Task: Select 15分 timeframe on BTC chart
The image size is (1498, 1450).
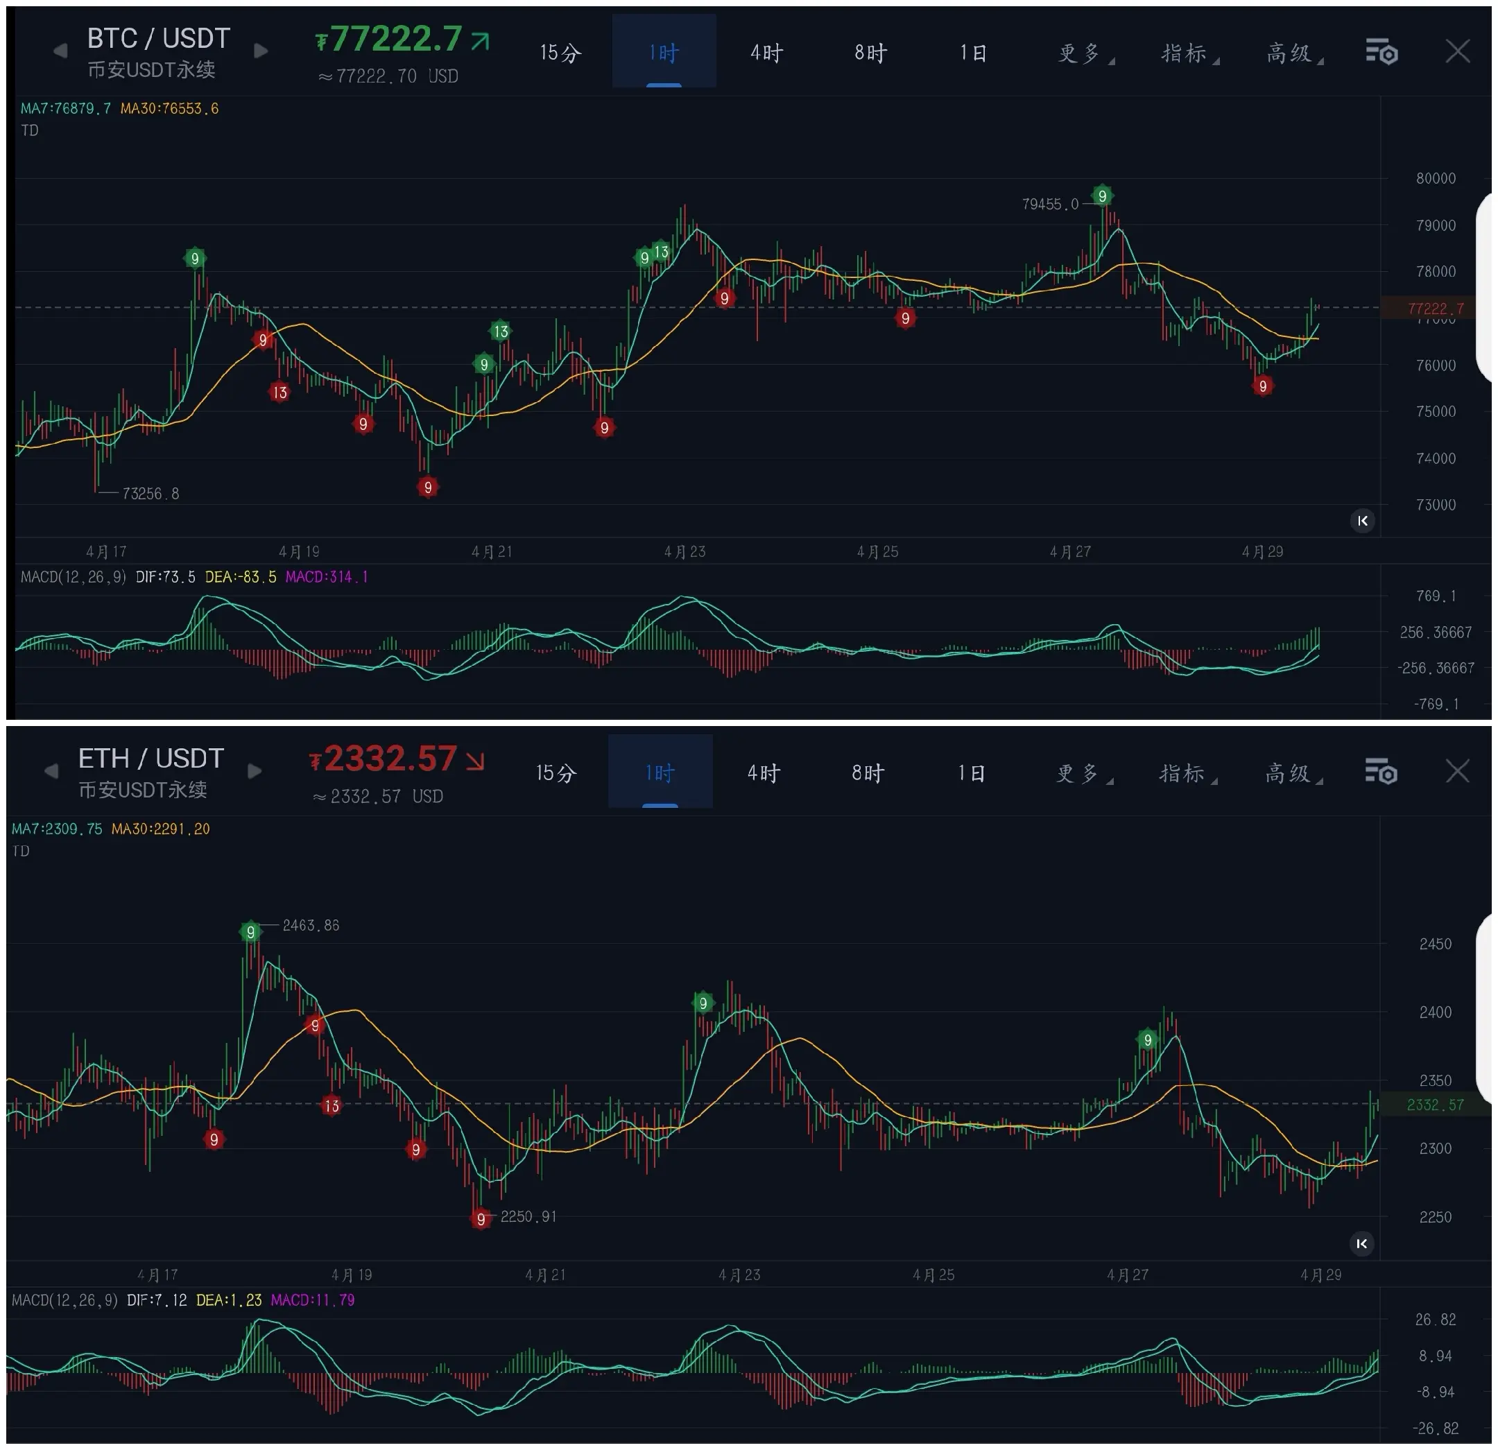Action: coord(560,53)
